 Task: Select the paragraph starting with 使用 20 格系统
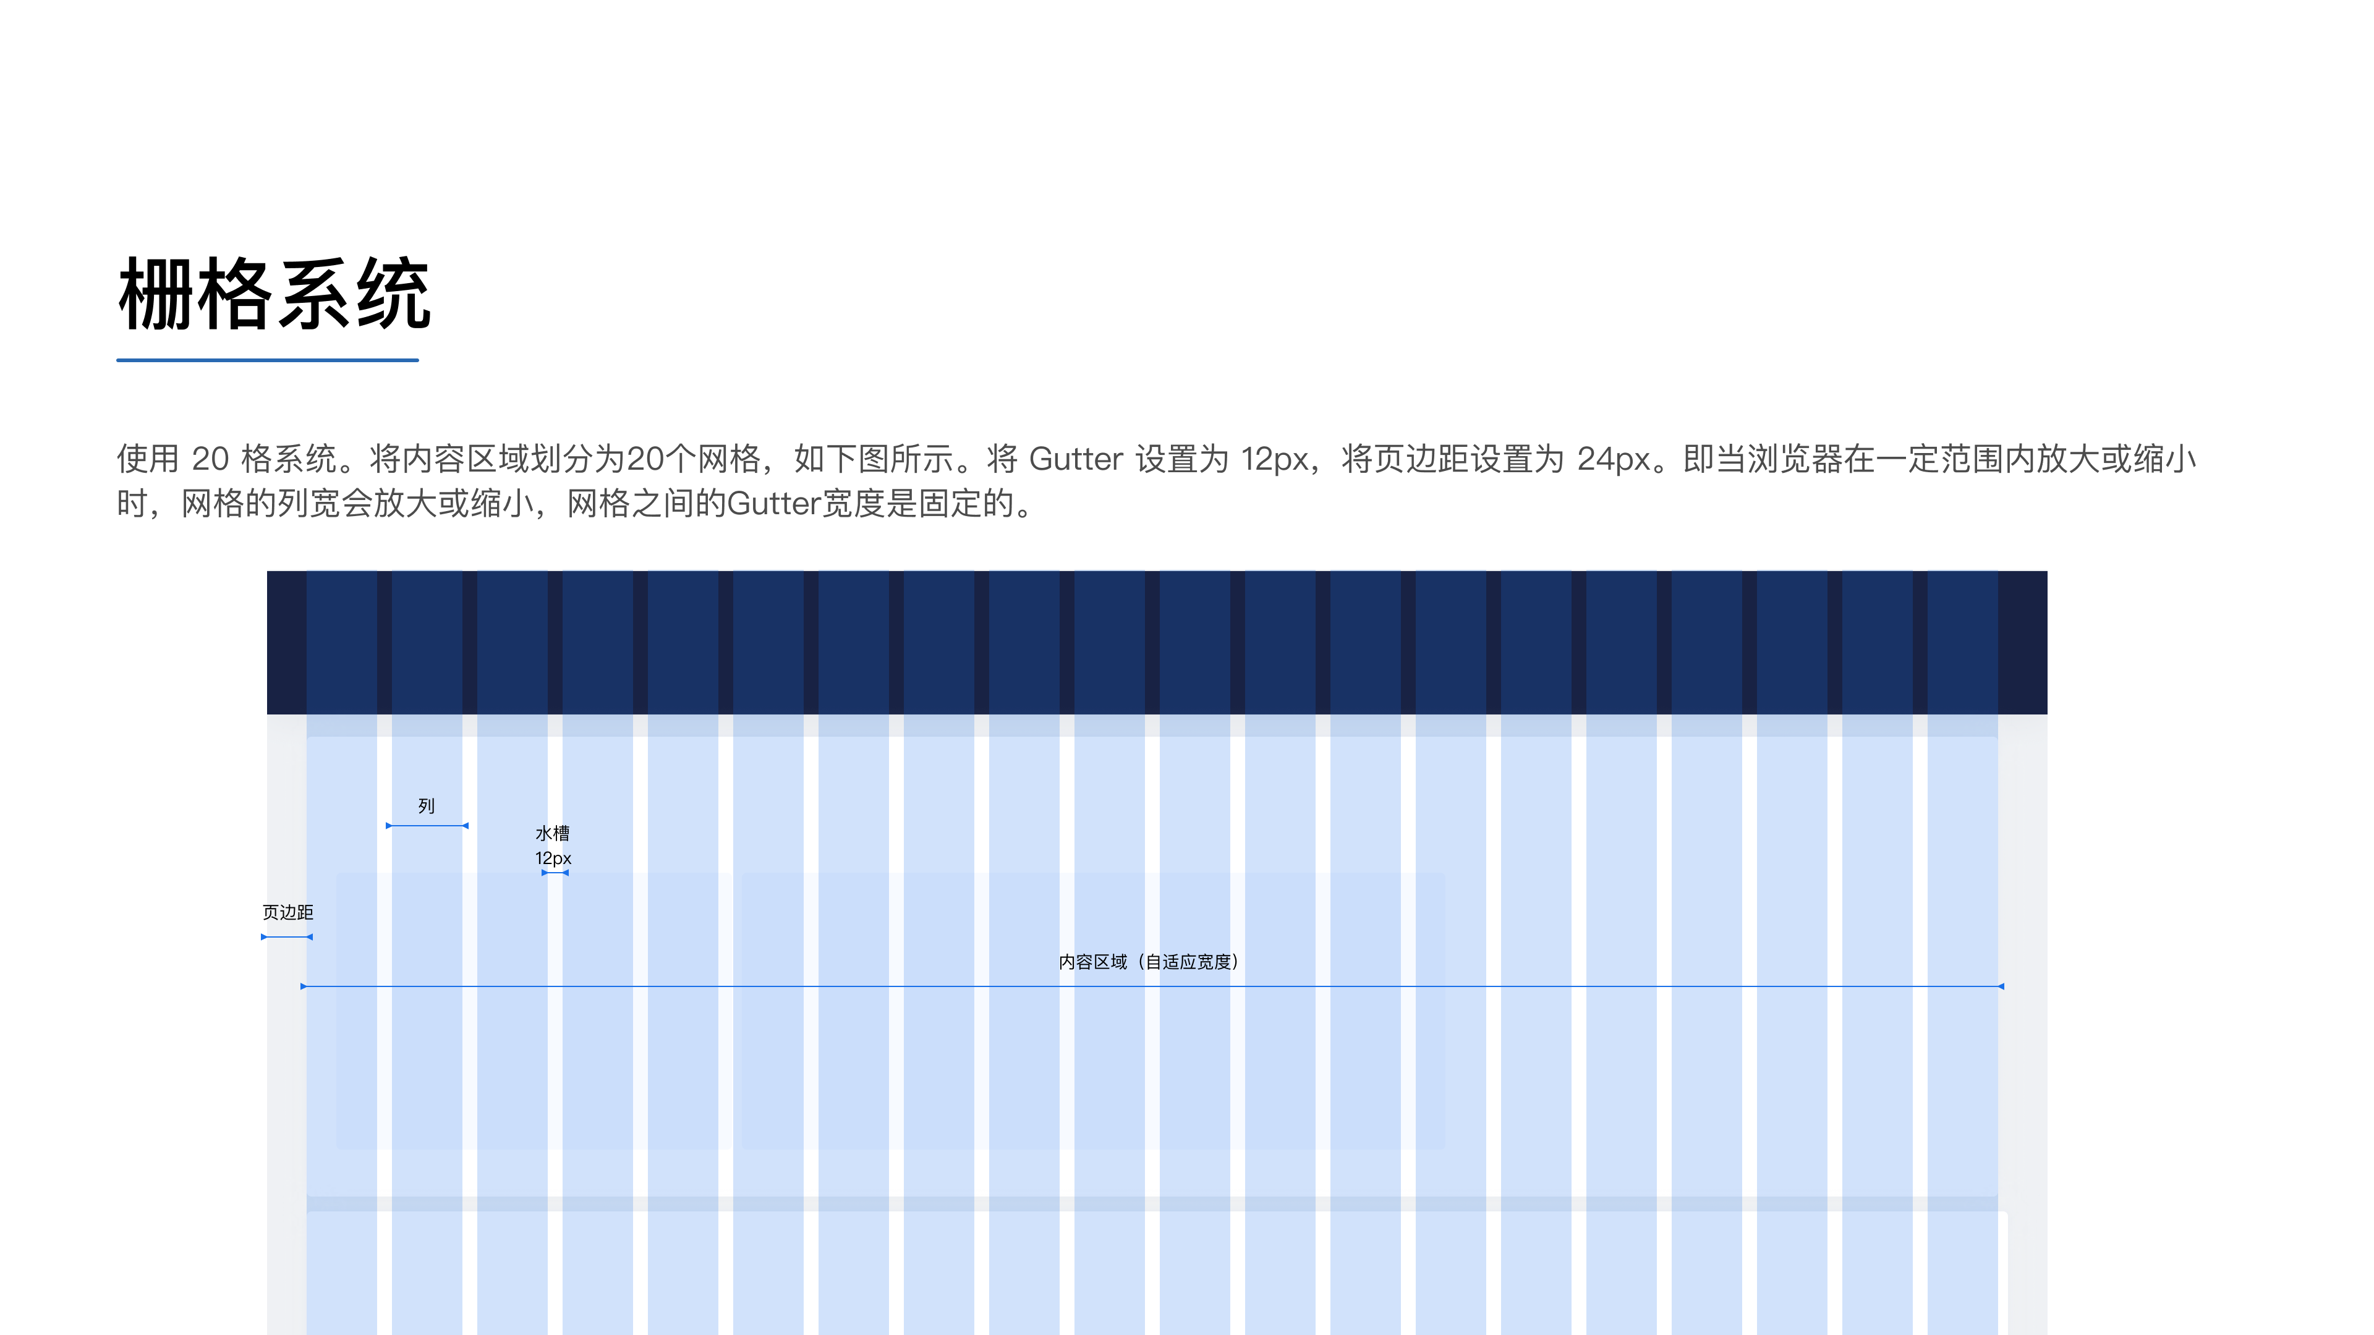coord(1157,481)
